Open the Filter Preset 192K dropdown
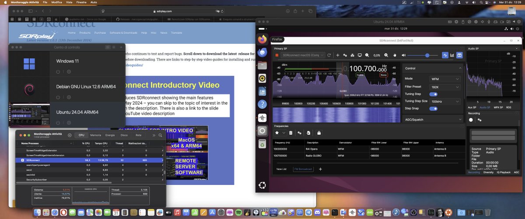The image size is (525, 219). click(445, 87)
